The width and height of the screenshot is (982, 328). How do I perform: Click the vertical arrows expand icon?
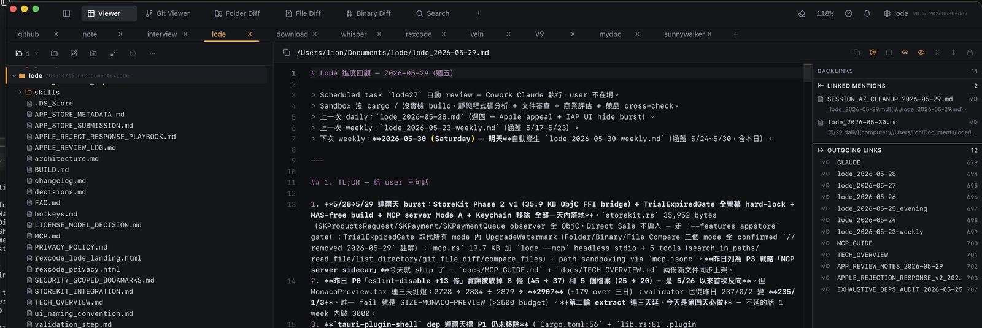tap(953, 53)
